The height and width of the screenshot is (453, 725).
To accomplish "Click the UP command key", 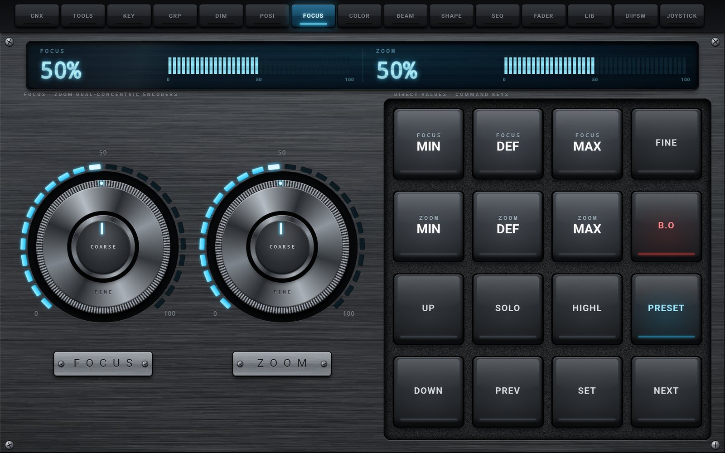I will (428, 308).
